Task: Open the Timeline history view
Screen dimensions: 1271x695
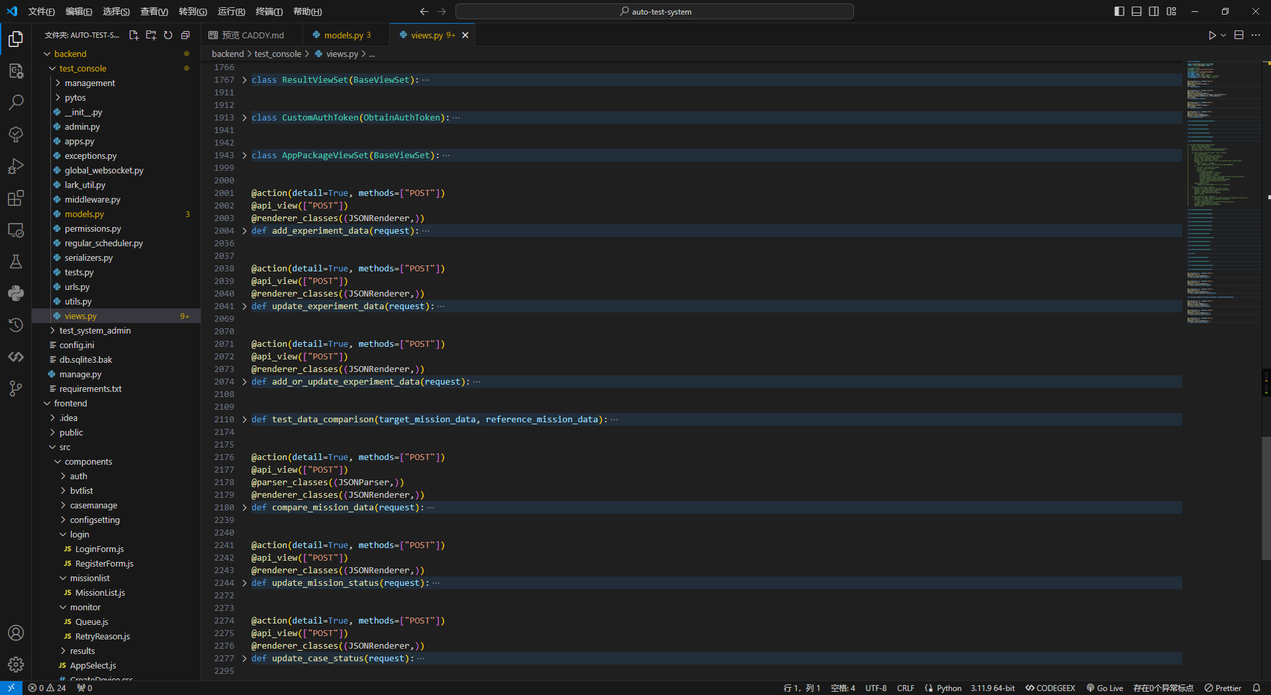Action: (16, 325)
